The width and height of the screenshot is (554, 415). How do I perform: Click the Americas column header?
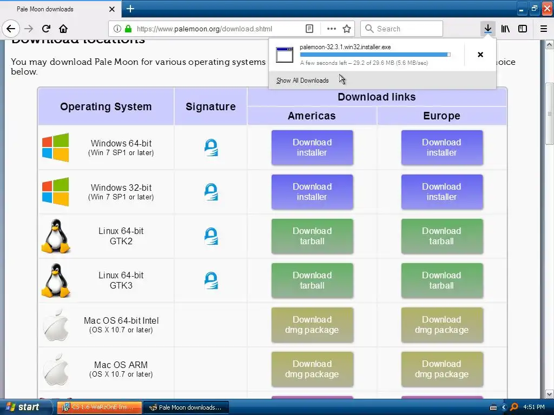(312, 116)
